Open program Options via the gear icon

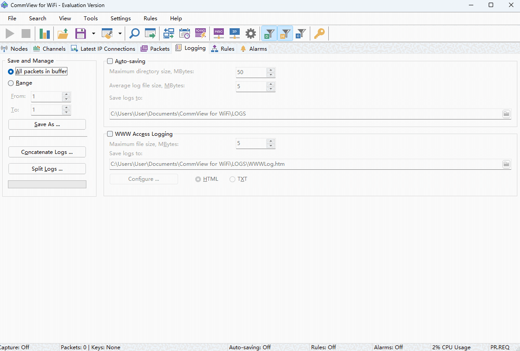pos(250,33)
